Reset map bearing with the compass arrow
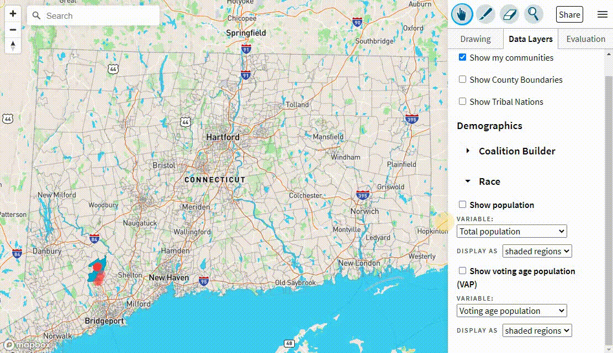 tap(13, 46)
